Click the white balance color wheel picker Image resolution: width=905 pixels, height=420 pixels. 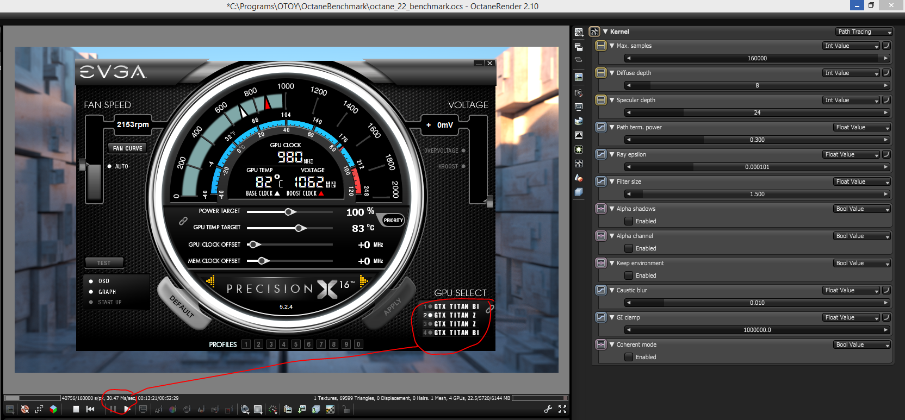coord(172,409)
